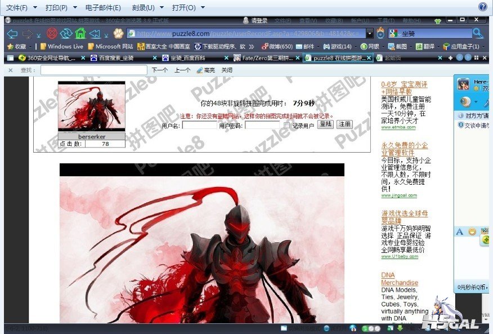This screenshot has height=334, width=493.
Task: Click the 用户密码 password field
Action: pos(262,125)
